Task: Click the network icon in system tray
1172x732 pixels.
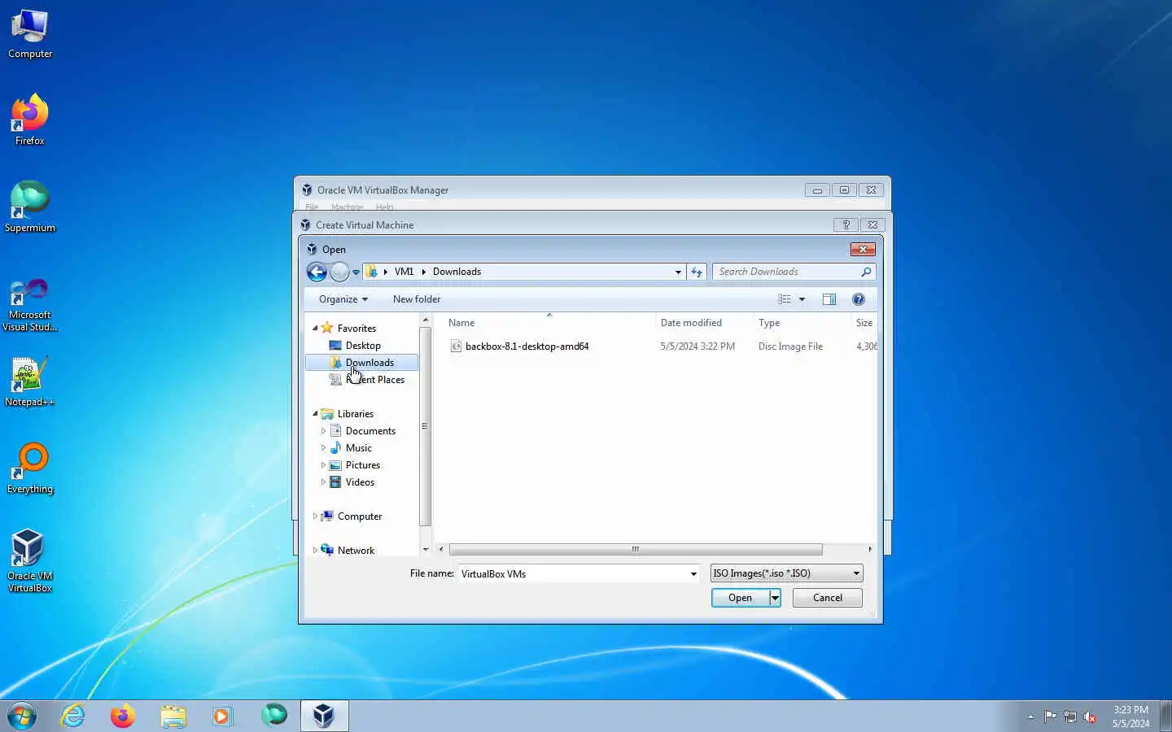Action: click(x=1070, y=717)
